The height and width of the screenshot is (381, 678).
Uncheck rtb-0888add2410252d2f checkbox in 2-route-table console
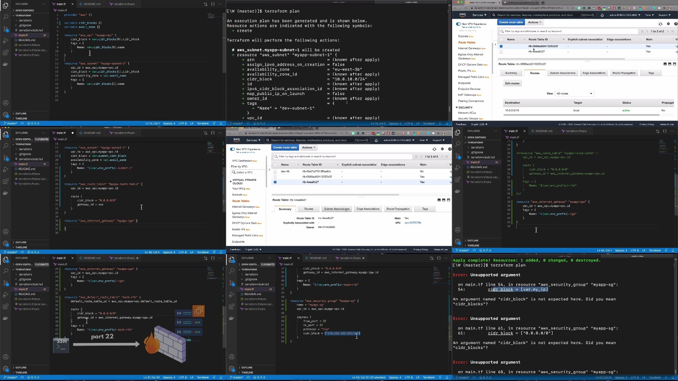(x=501, y=46)
